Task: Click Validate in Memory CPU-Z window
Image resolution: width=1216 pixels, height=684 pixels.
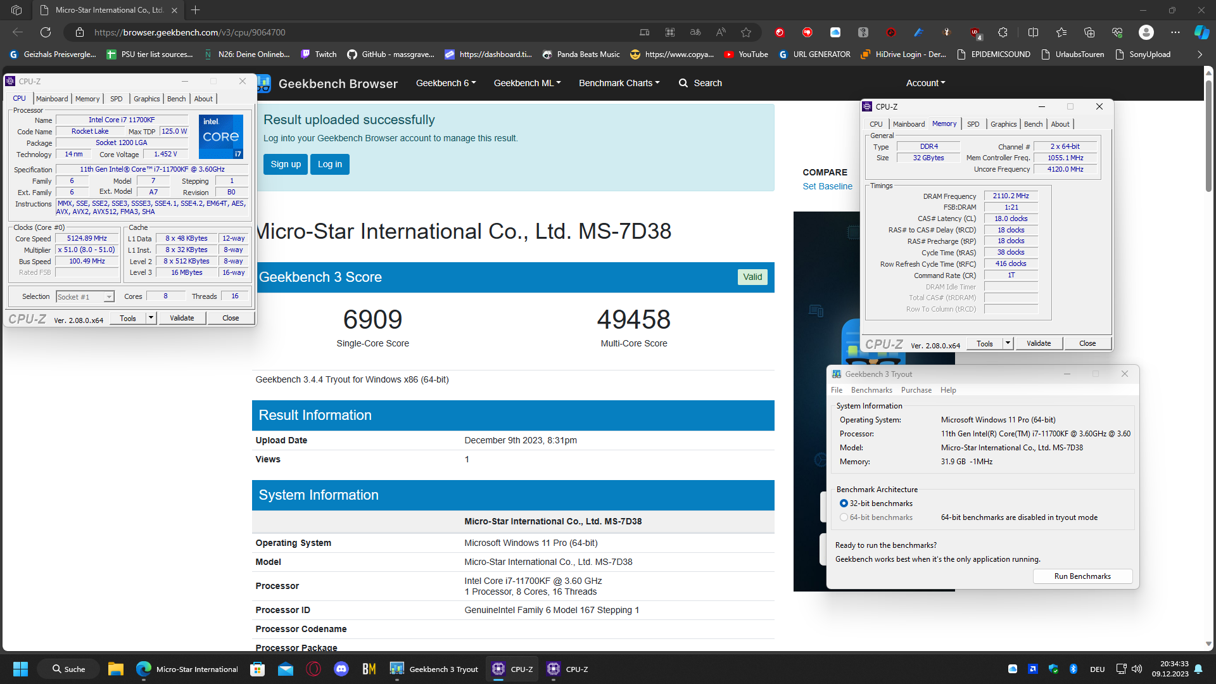Action: (x=1039, y=343)
